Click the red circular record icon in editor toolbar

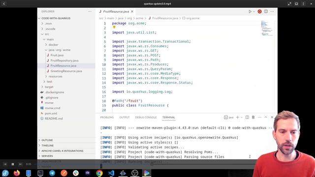point(259,12)
